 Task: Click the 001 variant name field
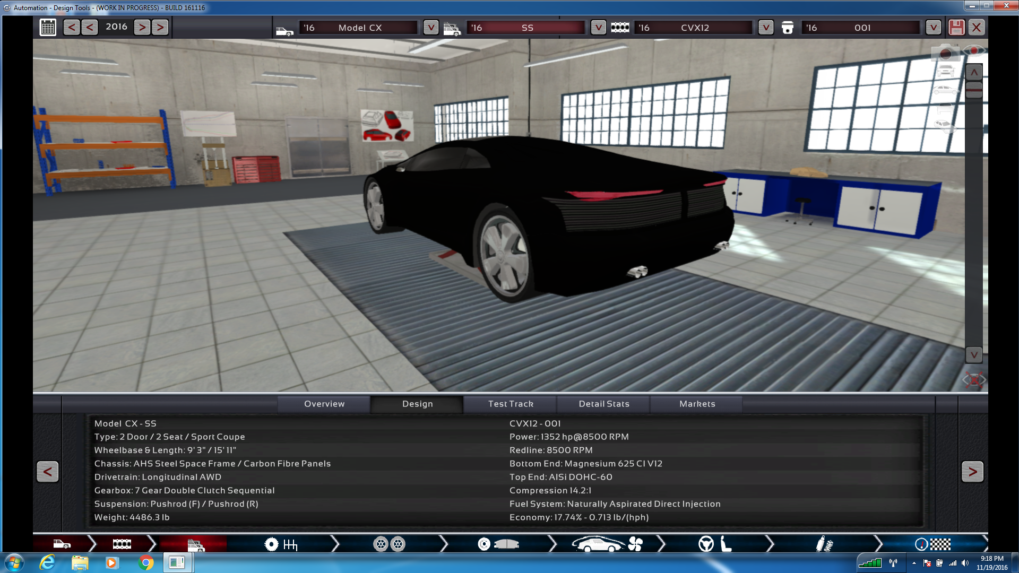click(x=862, y=28)
